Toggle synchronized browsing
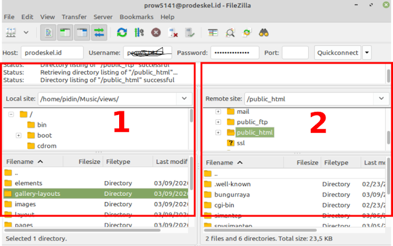The height and width of the screenshot is (246, 393). tap(247, 32)
